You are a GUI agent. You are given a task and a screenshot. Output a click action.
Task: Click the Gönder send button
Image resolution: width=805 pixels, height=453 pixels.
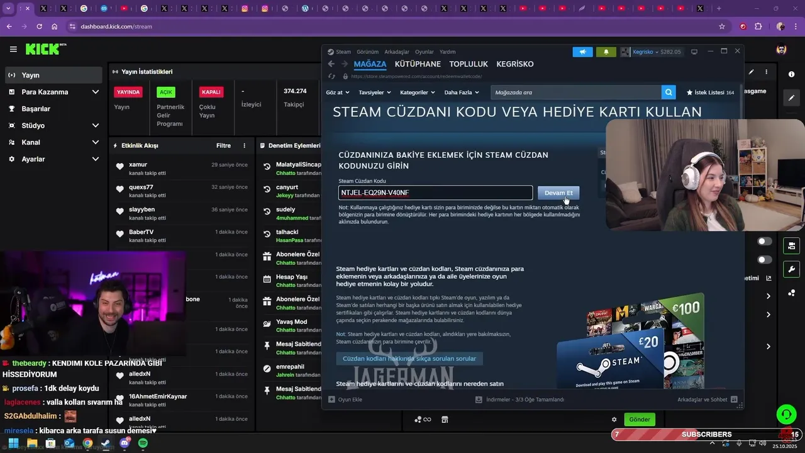pyautogui.click(x=640, y=420)
